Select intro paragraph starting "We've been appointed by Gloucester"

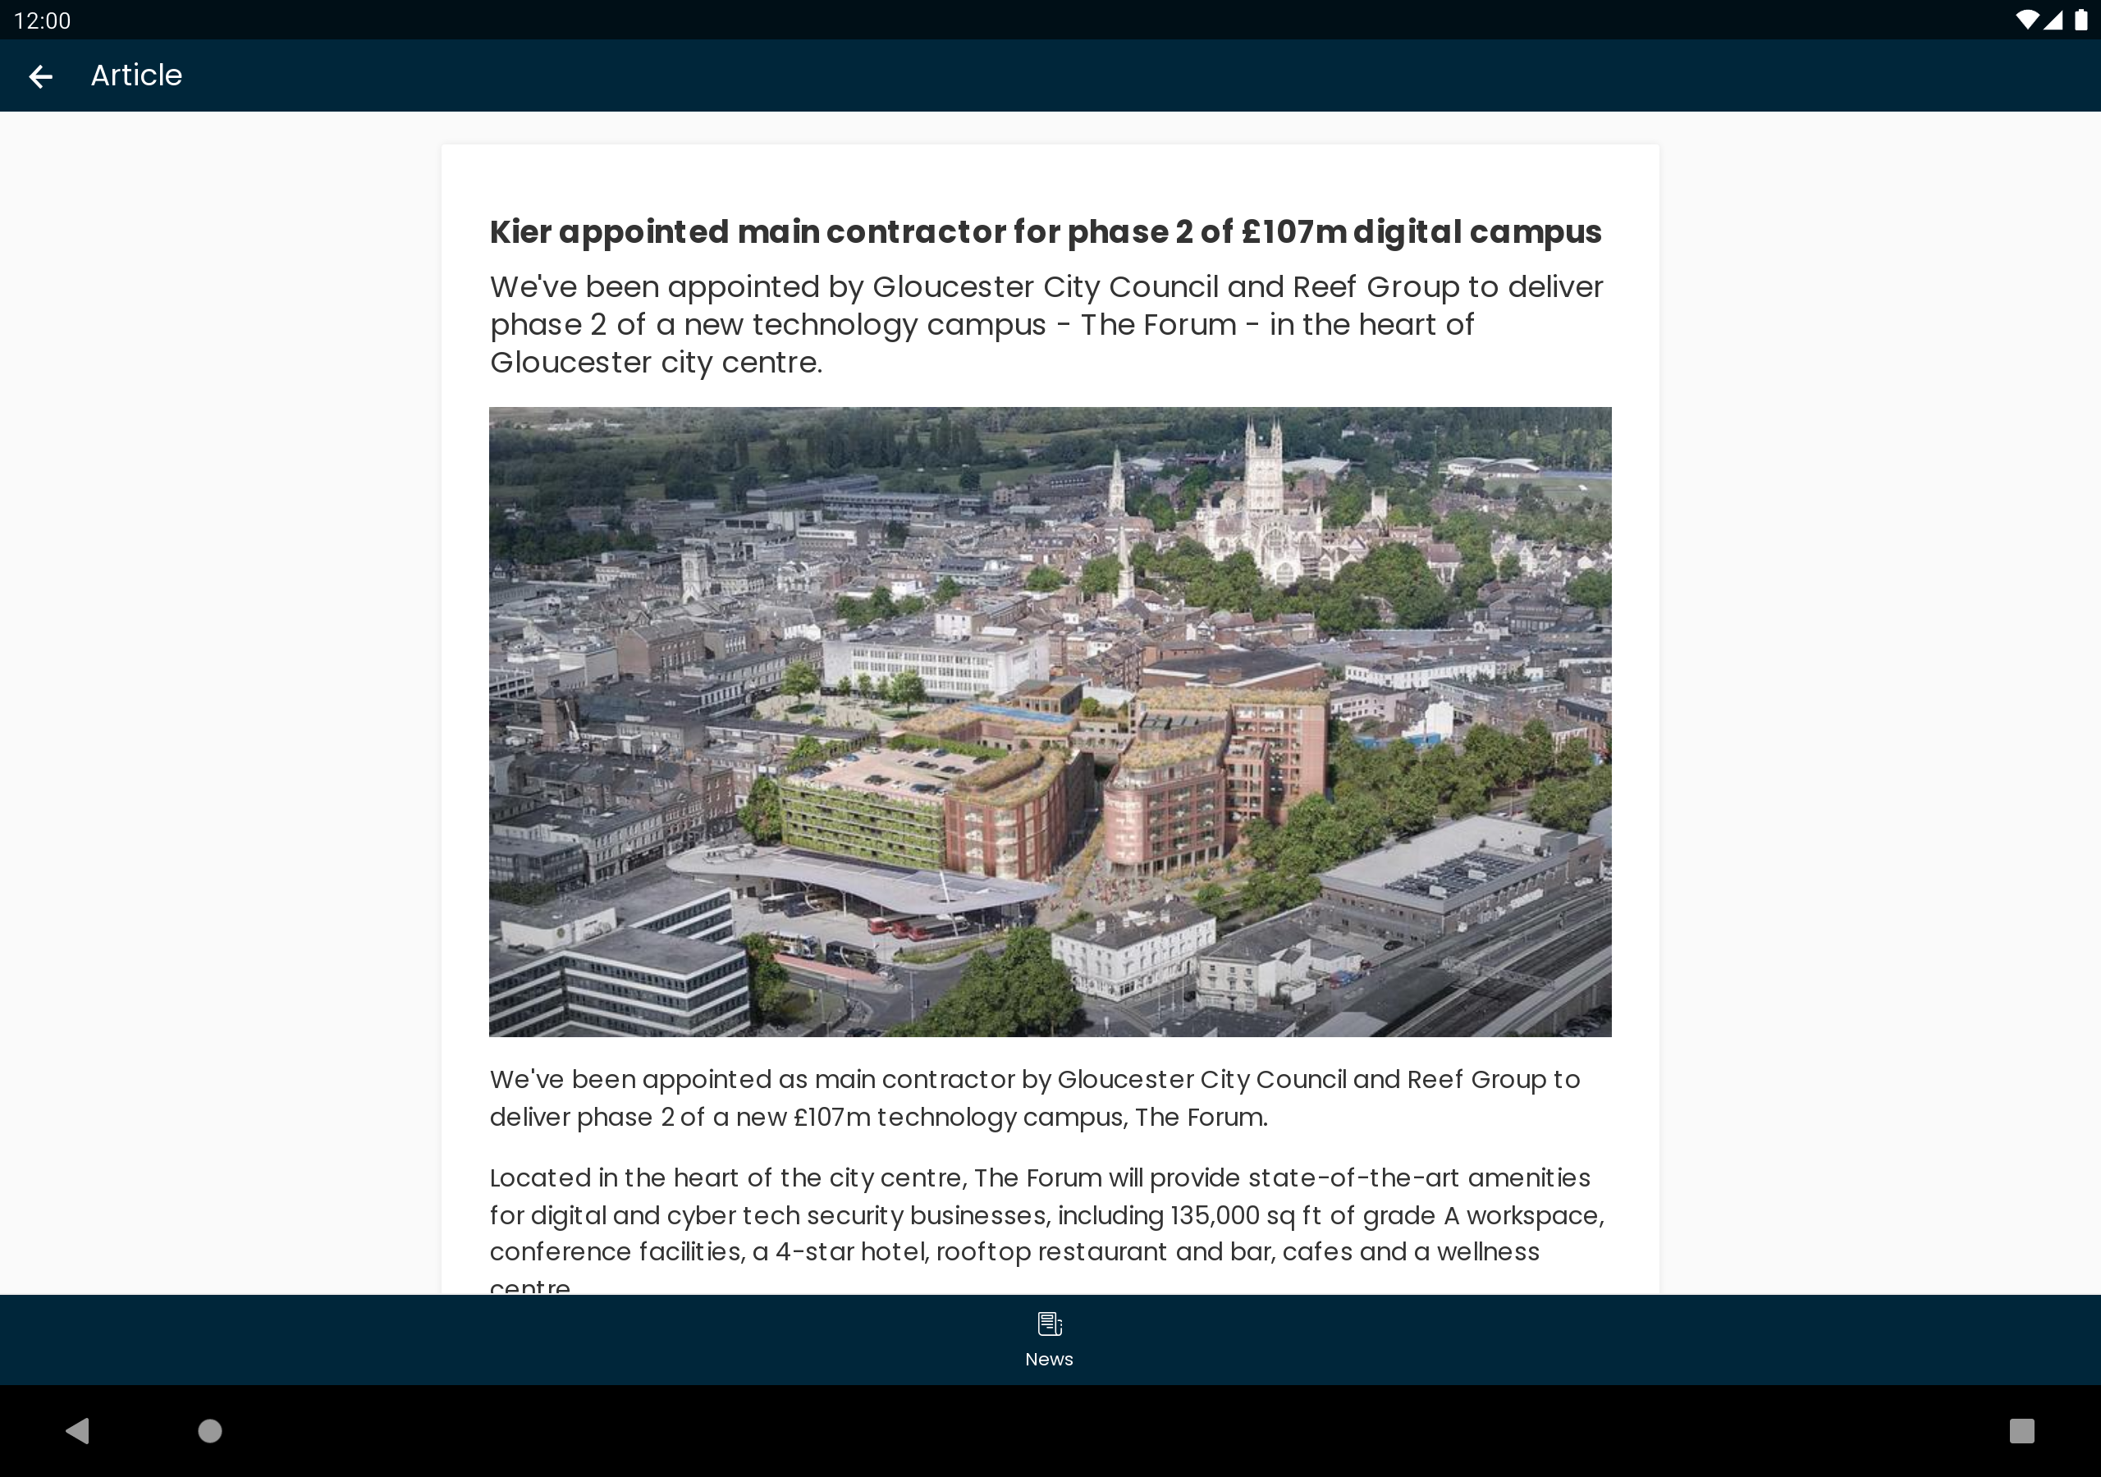[x=1047, y=324]
